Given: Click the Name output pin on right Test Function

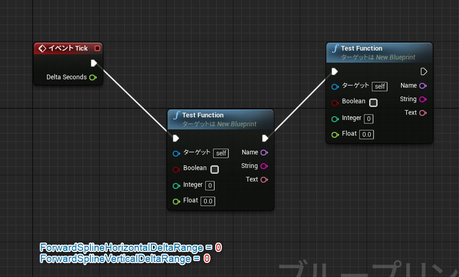Looking at the screenshot, I should (x=423, y=86).
